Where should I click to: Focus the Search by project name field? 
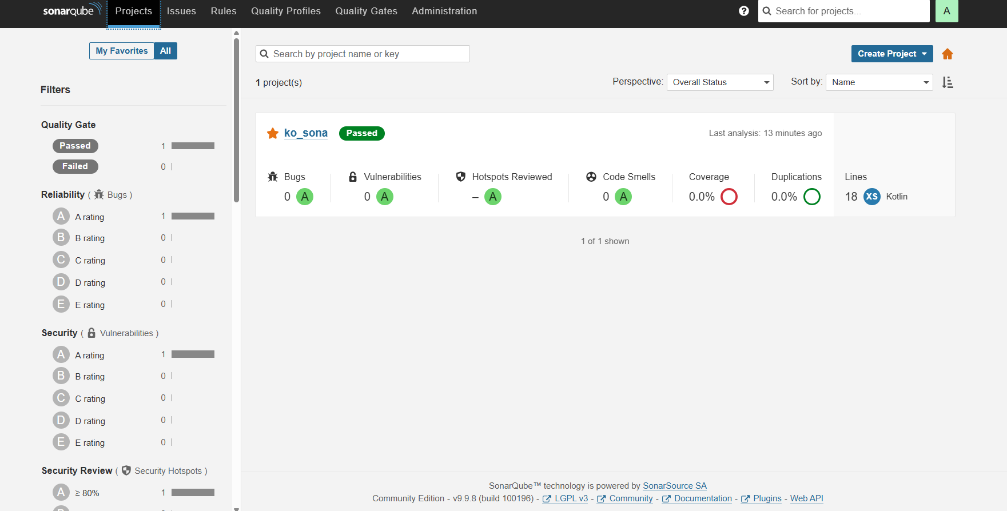pyautogui.click(x=363, y=54)
